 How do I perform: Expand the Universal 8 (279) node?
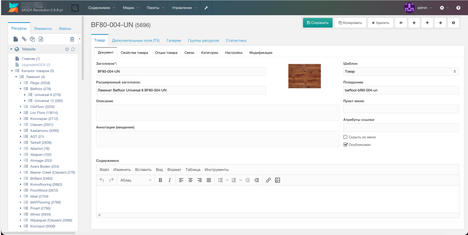[25, 95]
